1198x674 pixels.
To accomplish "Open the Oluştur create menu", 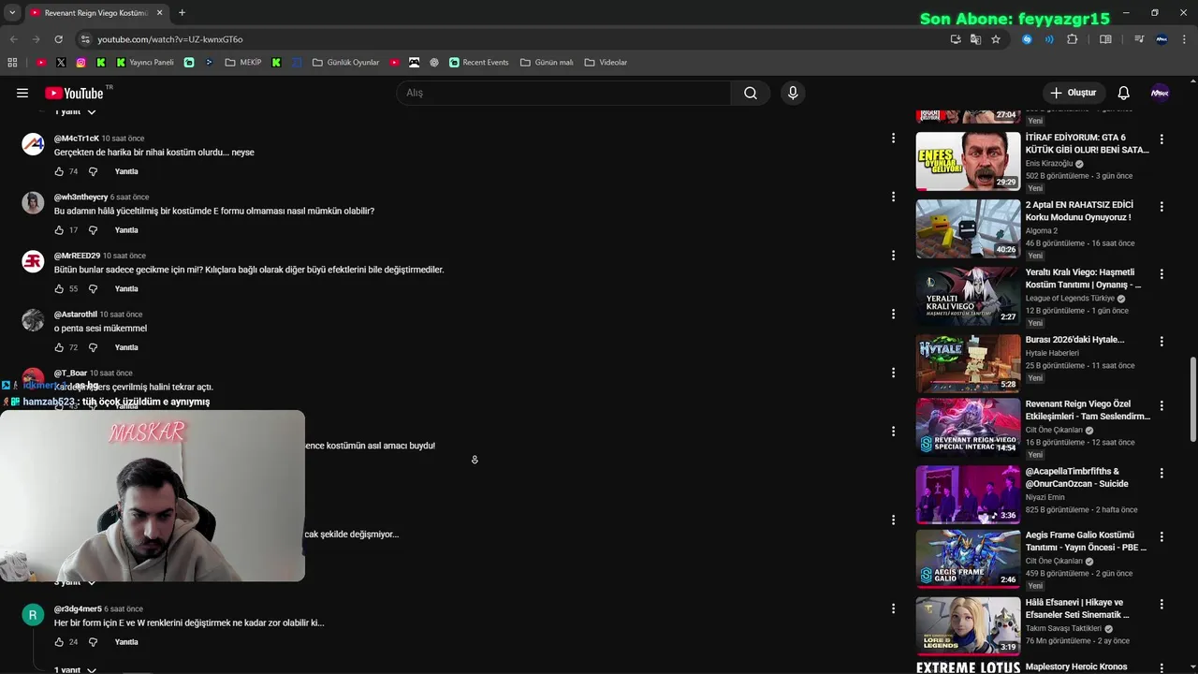I will point(1074,93).
